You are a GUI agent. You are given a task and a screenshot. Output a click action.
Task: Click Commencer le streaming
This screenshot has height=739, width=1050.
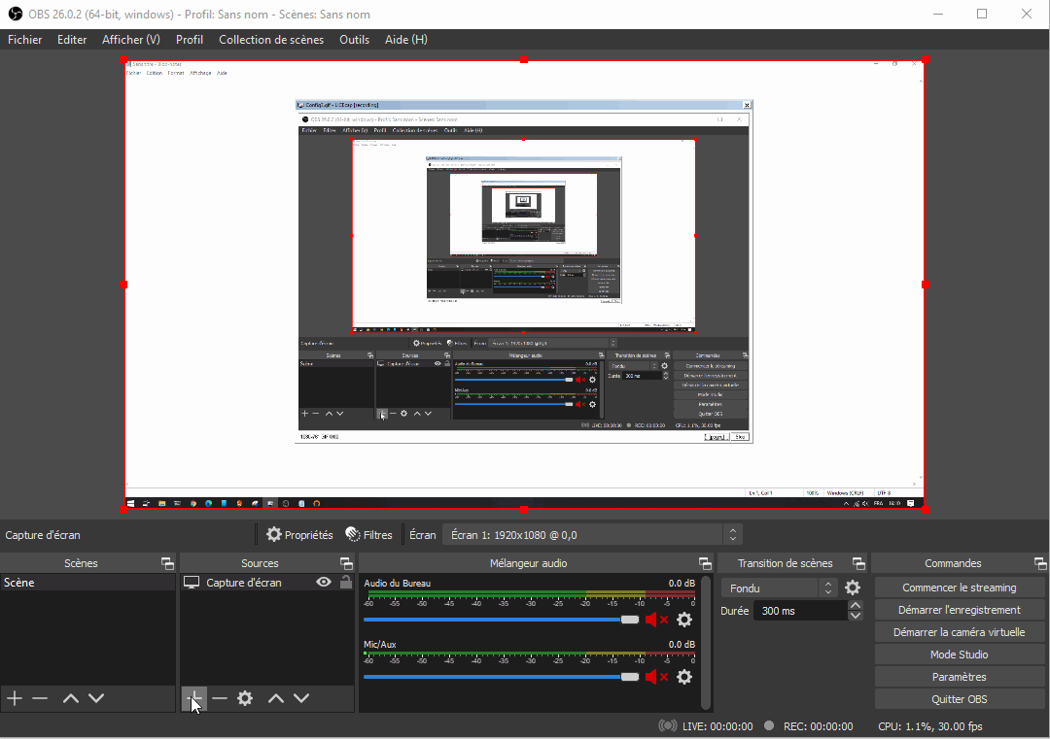959,588
